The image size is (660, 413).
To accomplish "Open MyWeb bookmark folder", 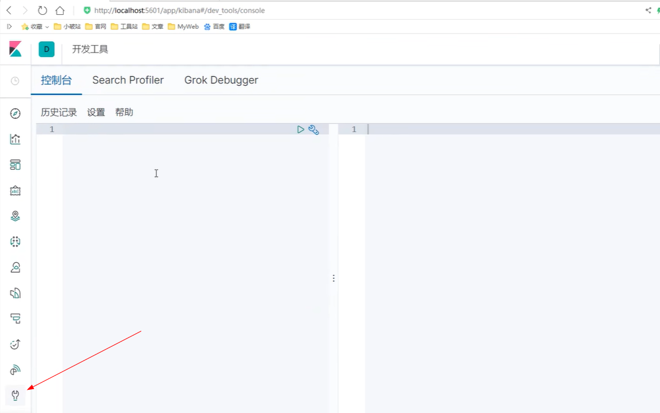I will click(183, 26).
